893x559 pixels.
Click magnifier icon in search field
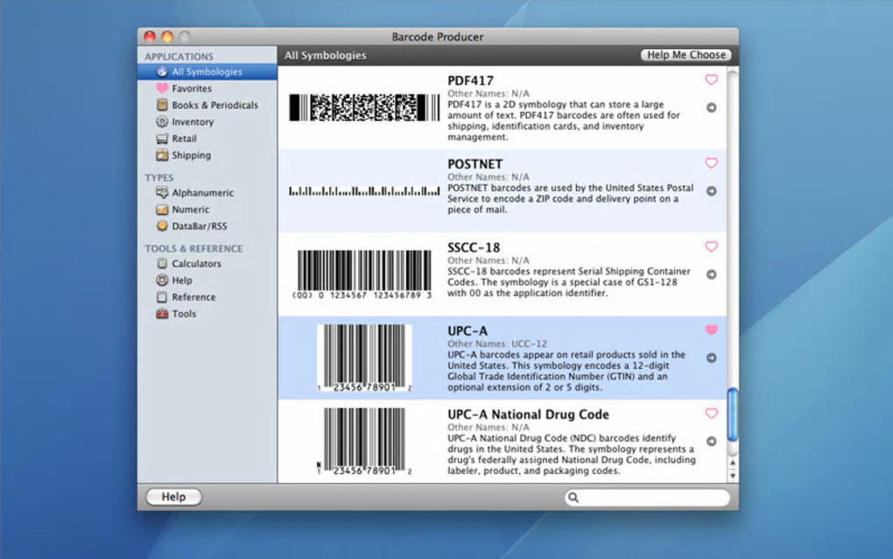coord(573,498)
